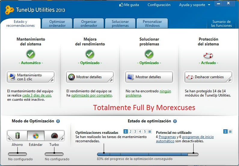
Task: Click the Deshacer cambios button
Action: coord(208,77)
